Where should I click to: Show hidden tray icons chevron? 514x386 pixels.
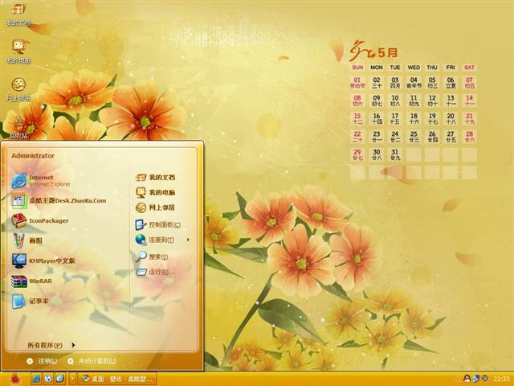(x=458, y=379)
